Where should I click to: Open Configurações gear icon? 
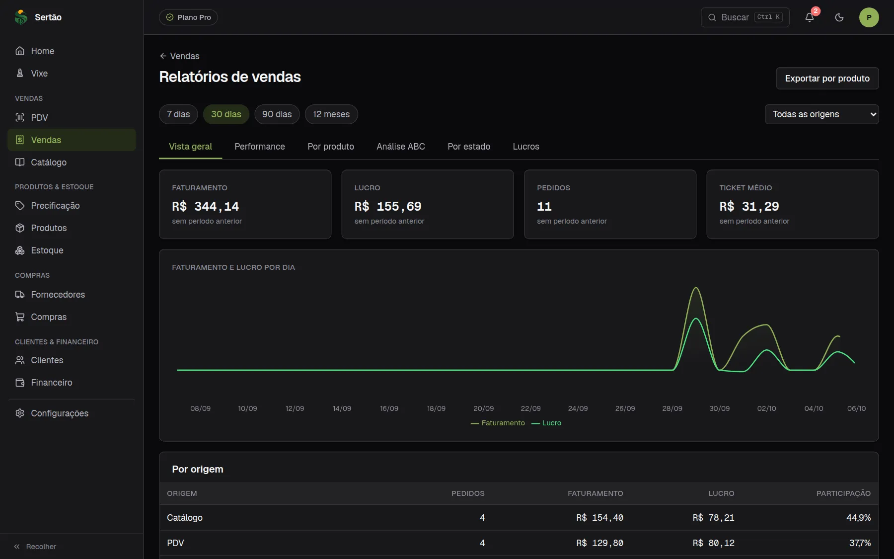coord(20,413)
